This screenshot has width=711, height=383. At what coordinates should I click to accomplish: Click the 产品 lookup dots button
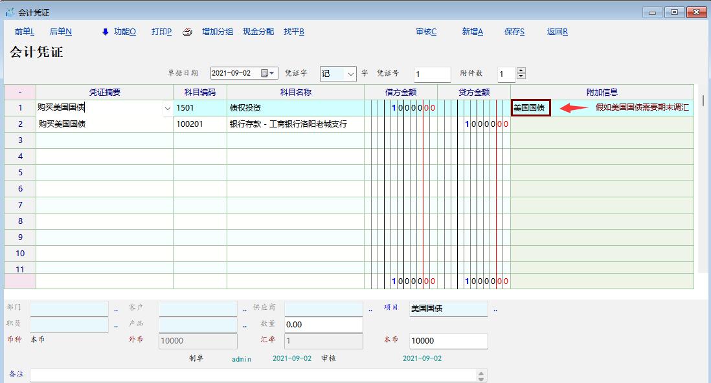245,325
